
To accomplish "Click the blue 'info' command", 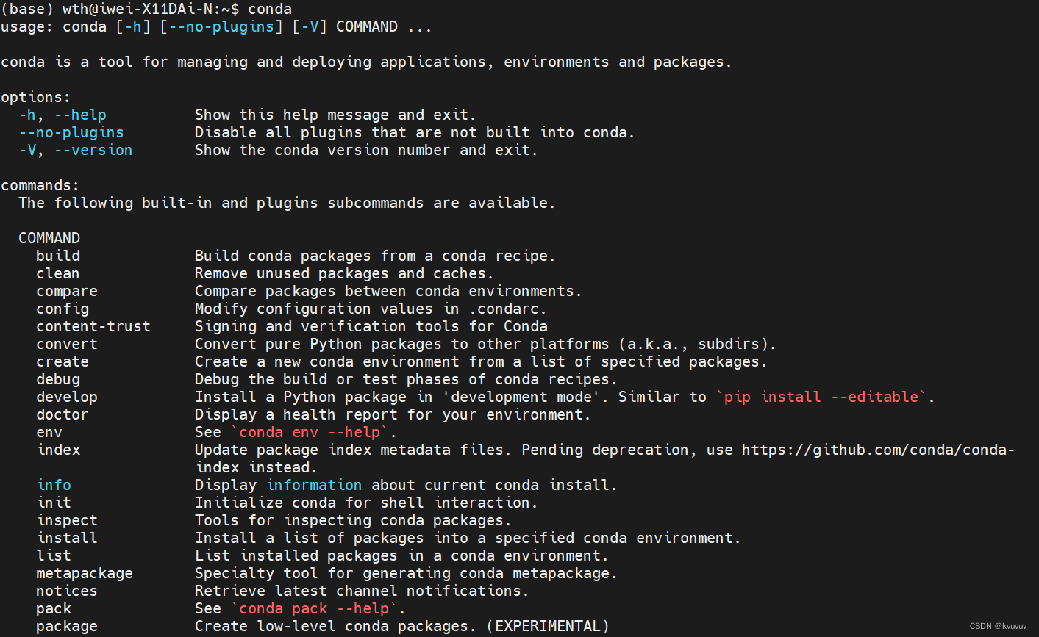I will [54, 485].
